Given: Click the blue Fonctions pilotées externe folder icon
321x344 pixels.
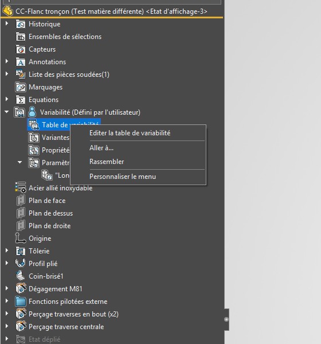Looking at the screenshot, I should pyautogui.click(x=21, y=302).
